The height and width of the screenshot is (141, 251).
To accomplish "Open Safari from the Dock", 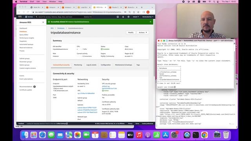I will coord(43,135).
